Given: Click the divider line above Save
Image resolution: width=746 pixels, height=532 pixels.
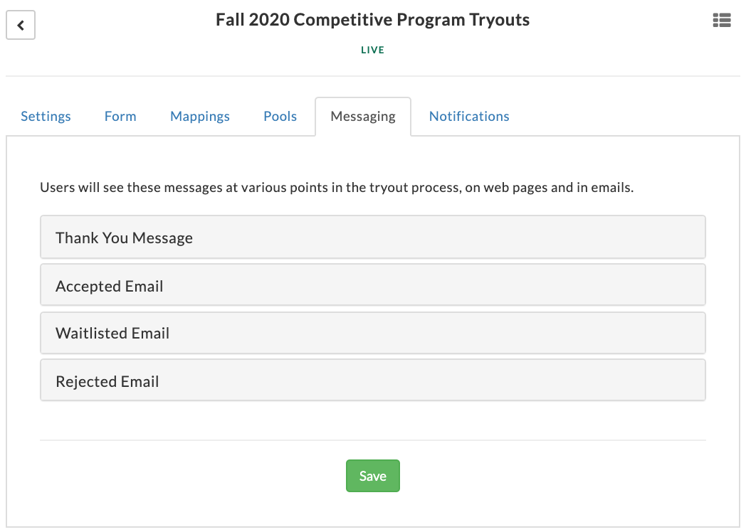Looking at the screenshot, I should [x=372, y=440].
